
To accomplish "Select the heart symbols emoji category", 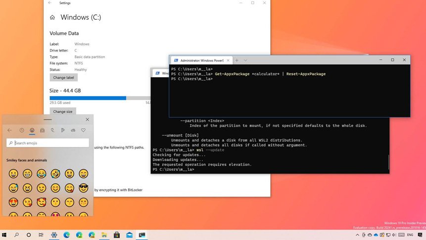I will tap(83, 130).
